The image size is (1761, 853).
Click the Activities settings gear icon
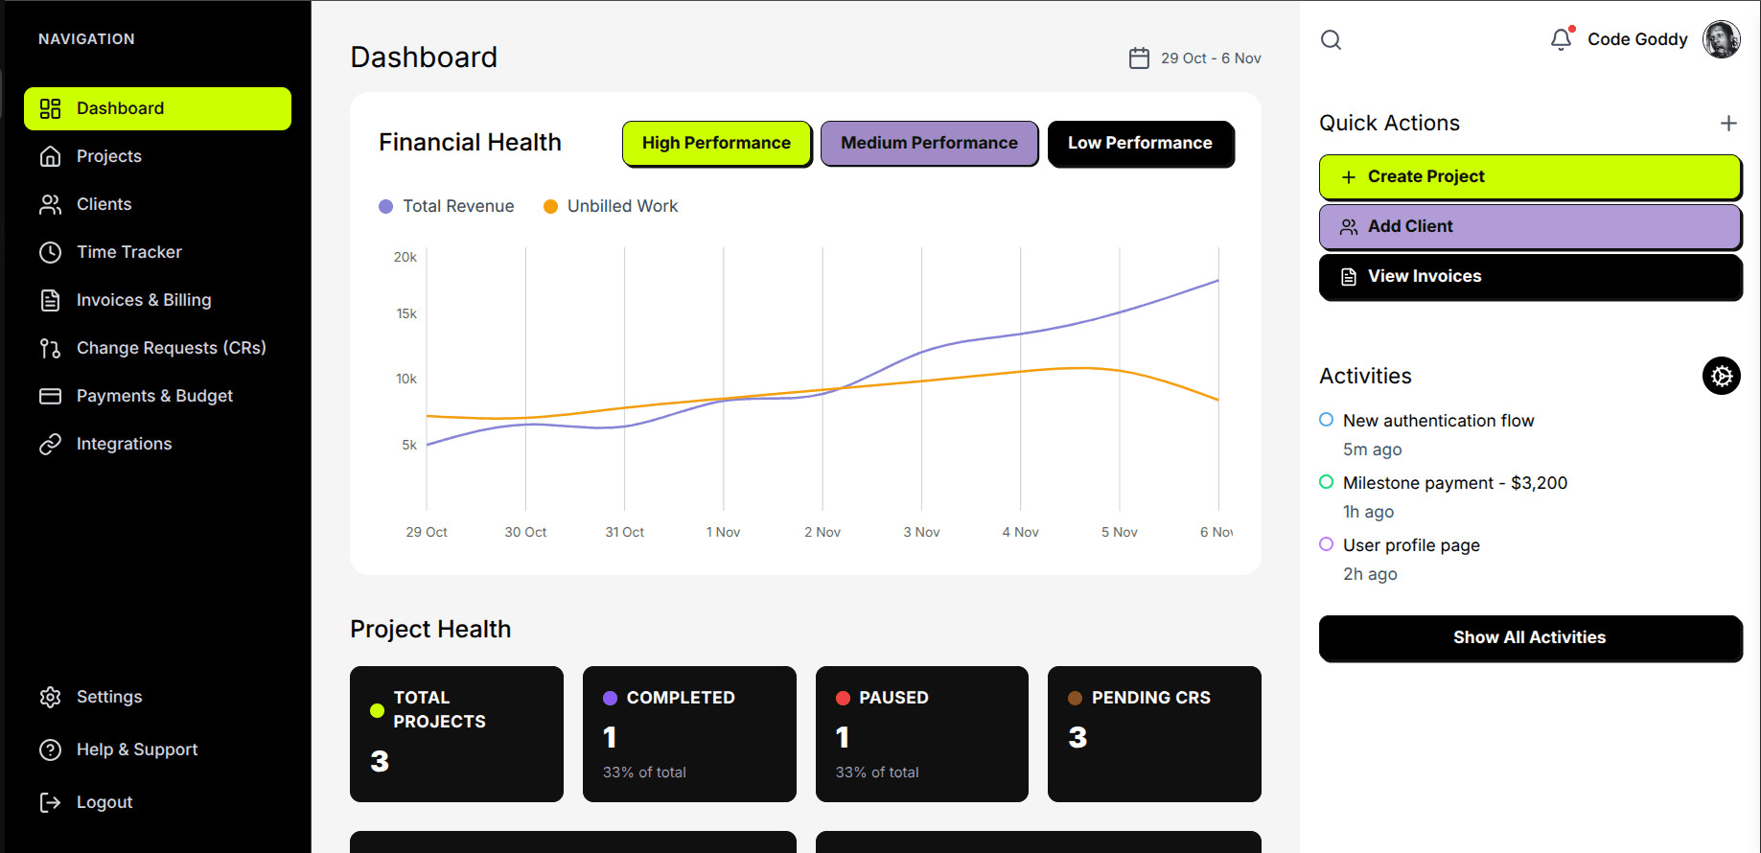1721,376
